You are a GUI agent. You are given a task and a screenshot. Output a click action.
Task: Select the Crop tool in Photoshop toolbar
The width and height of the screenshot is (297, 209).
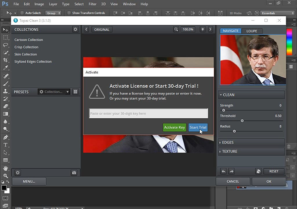point(5,60)
